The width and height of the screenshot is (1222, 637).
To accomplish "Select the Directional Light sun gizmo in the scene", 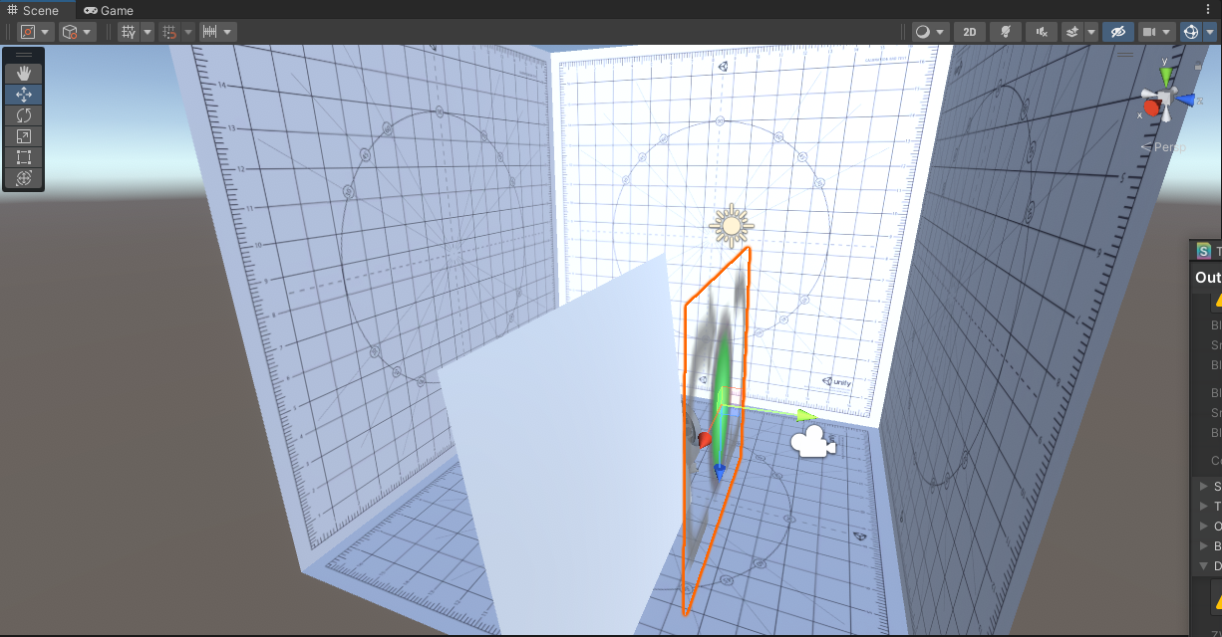I will (731, 225).
